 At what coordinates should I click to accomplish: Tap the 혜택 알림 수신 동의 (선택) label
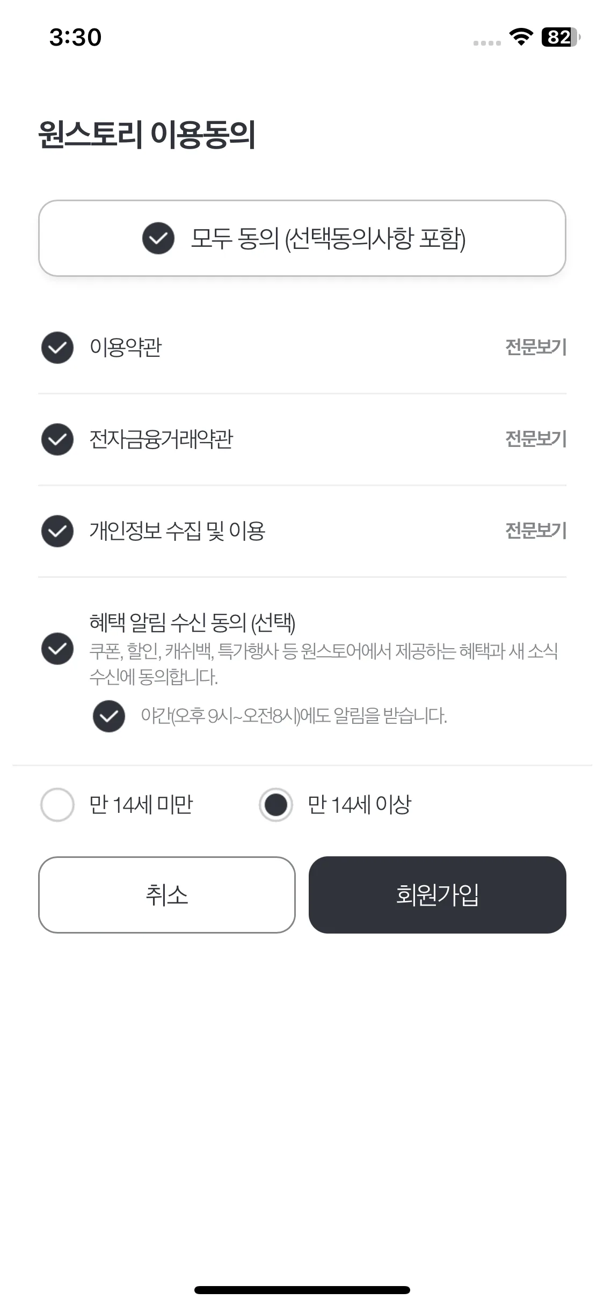click(192, 622)
